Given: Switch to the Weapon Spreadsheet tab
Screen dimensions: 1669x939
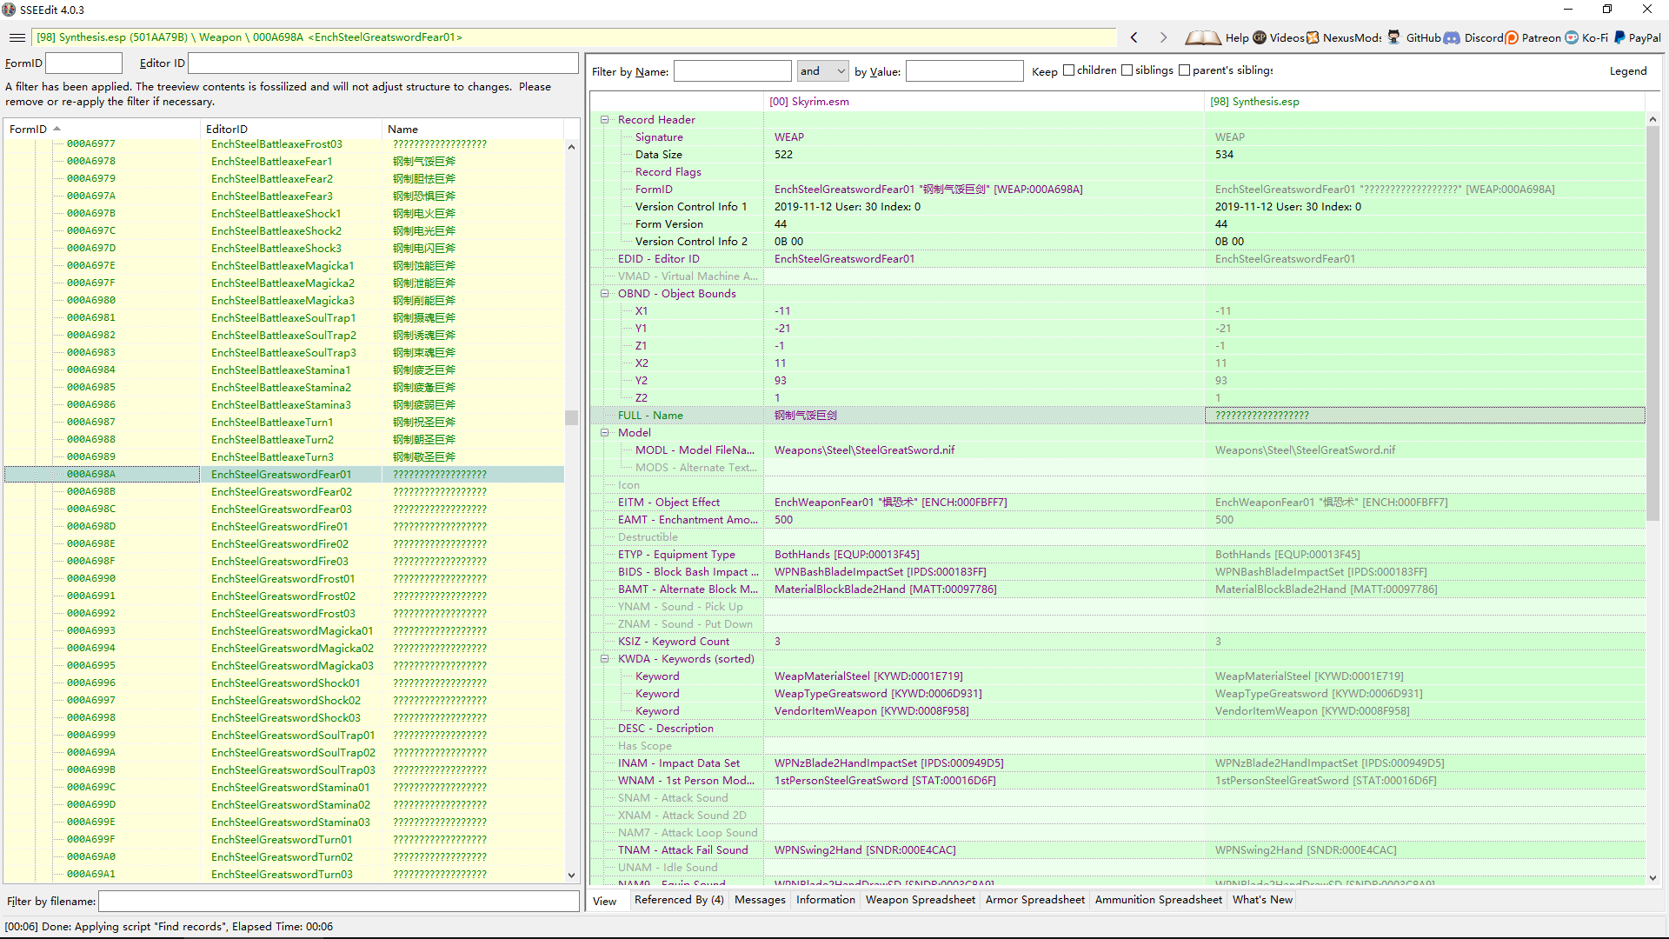Looking at the screenshot, I should [x=919, y=900].
